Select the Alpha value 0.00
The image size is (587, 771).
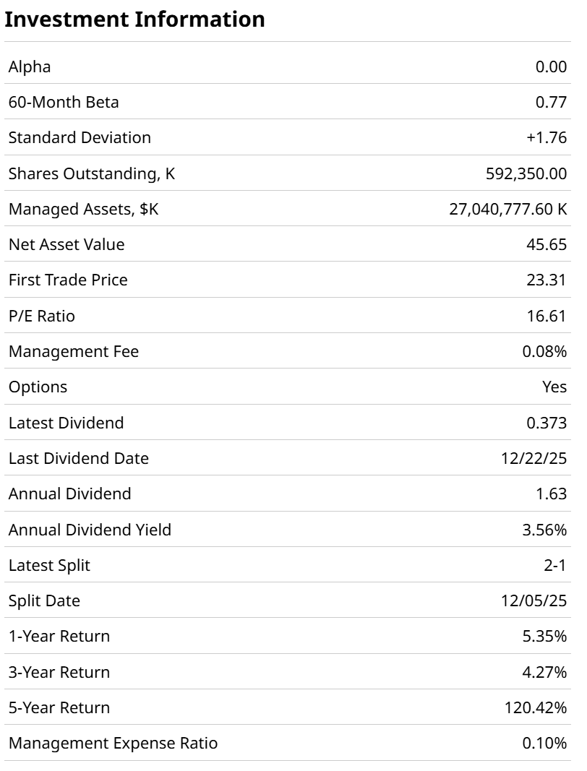(x=551, y=67)
